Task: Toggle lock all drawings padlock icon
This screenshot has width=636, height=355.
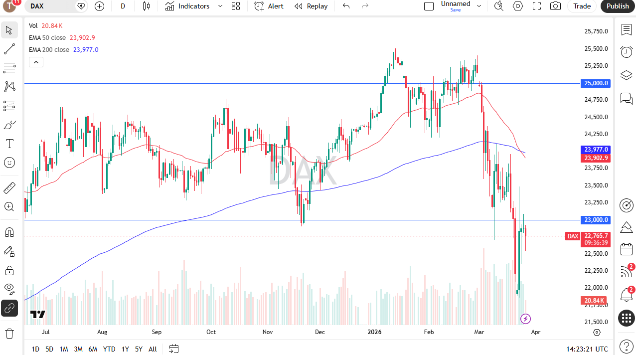Action: coord(9,270)
